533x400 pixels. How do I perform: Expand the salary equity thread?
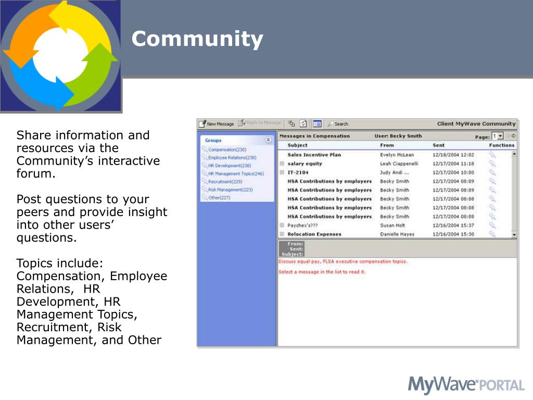282,164
